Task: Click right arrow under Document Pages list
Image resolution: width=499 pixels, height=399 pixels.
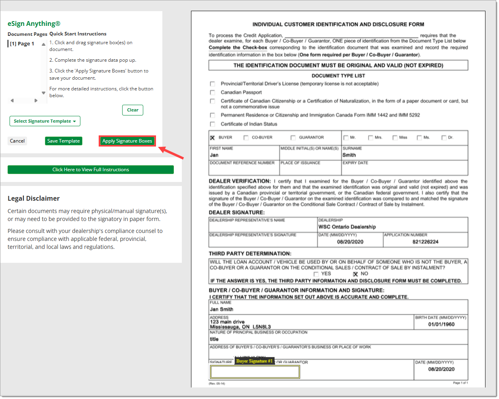Action: coord(36,101)
